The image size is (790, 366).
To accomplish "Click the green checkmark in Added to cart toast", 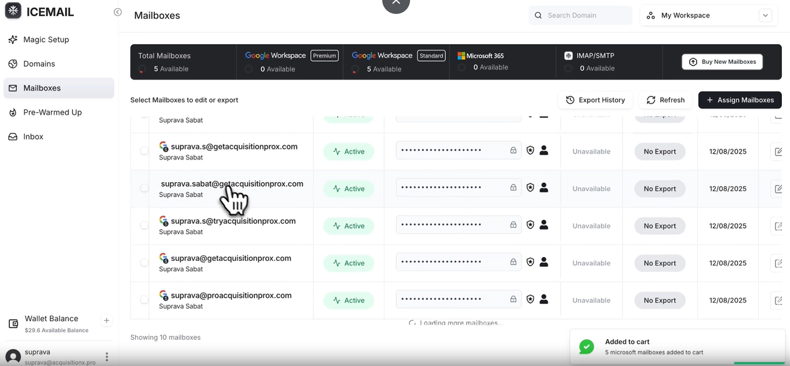I will [x=586, y=347].
